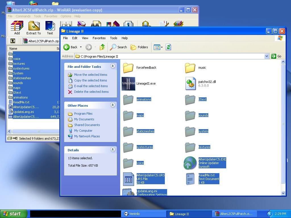Open the Favorites menu in Explorer
Screen dimensions: 291x218
(x=99, y=38)
